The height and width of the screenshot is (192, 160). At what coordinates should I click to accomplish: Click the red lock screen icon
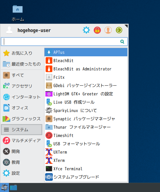pos(97,30)
